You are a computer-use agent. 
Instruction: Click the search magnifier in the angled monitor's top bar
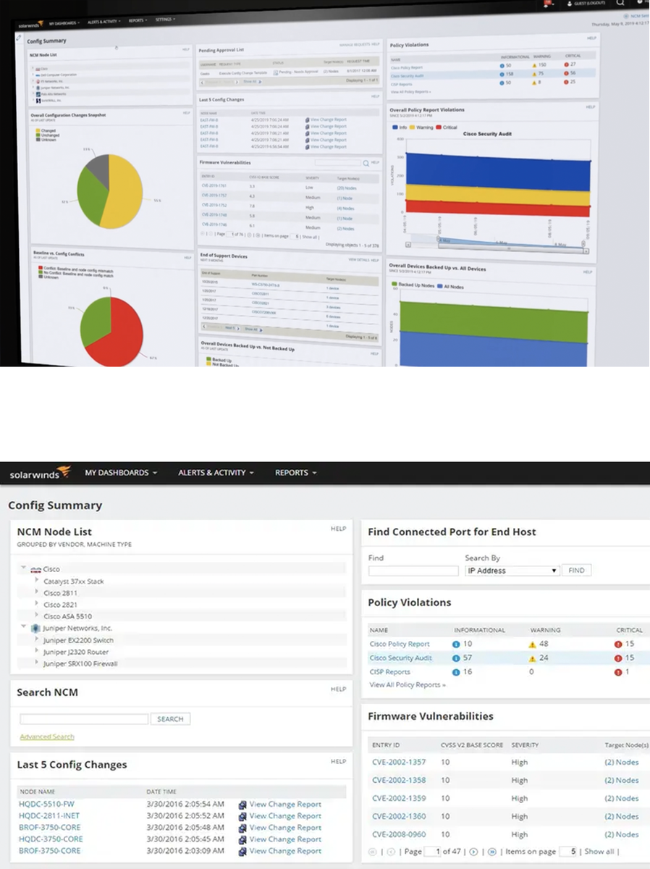(620, 3)
